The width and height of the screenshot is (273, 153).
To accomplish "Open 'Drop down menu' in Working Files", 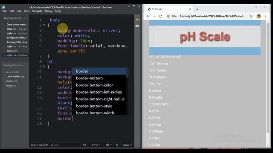I will click(x=17, y=25).
